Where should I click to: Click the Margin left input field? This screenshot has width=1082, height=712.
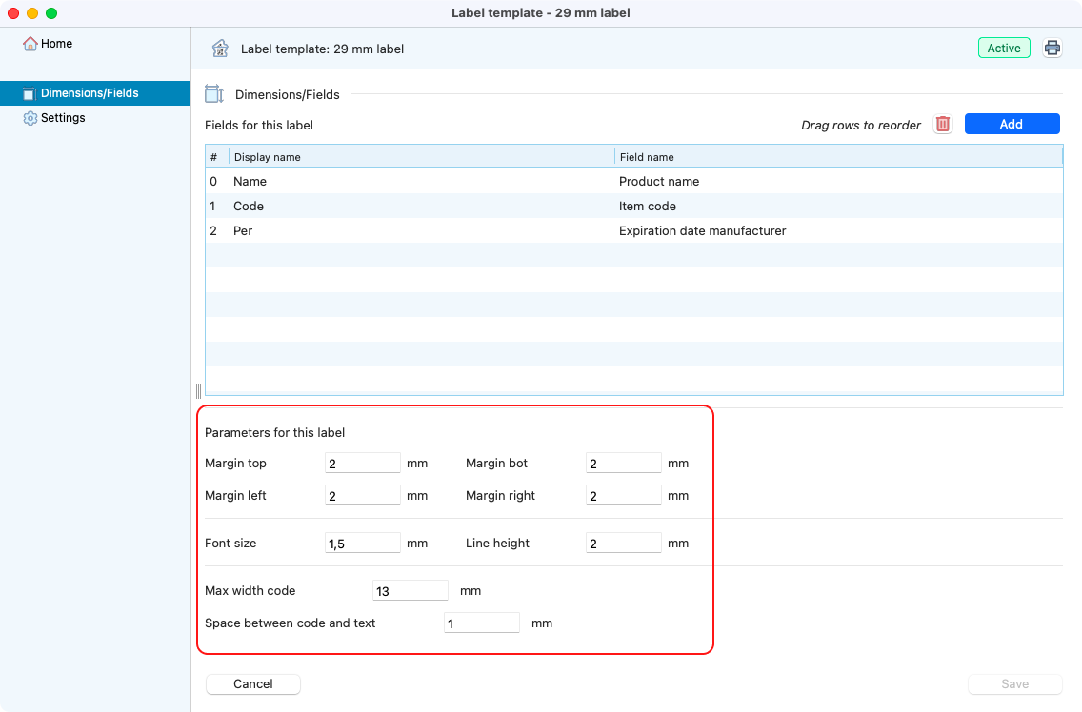pyautogui.click(x=362, y=495)
